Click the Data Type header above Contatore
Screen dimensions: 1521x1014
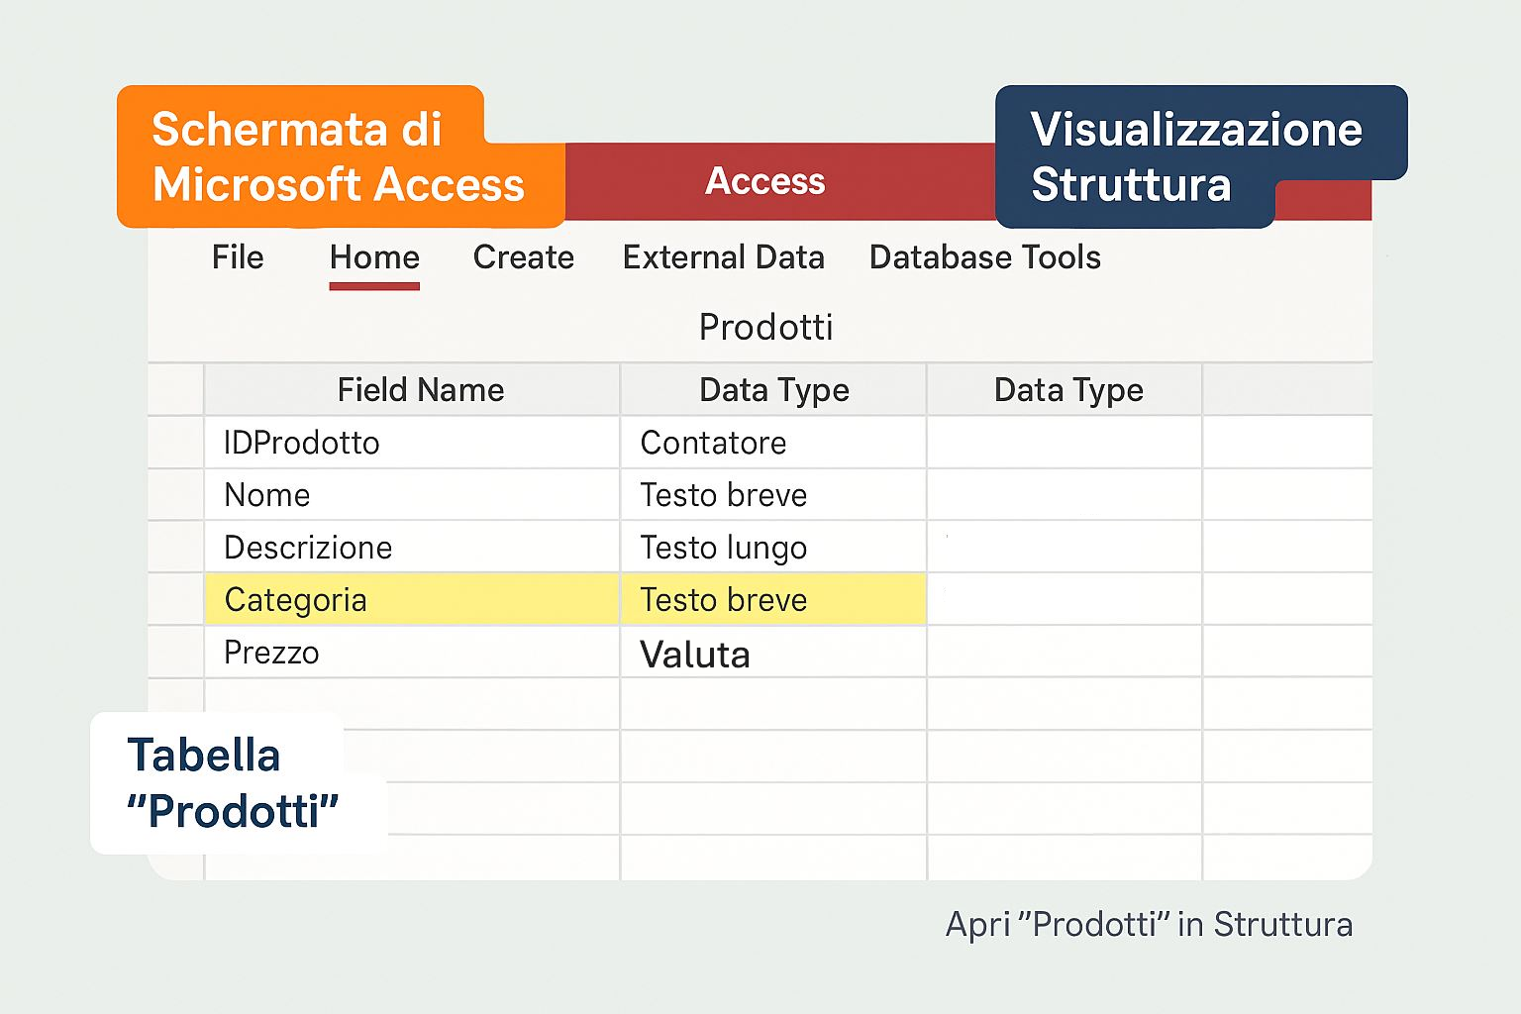click(x=773, y=390)
